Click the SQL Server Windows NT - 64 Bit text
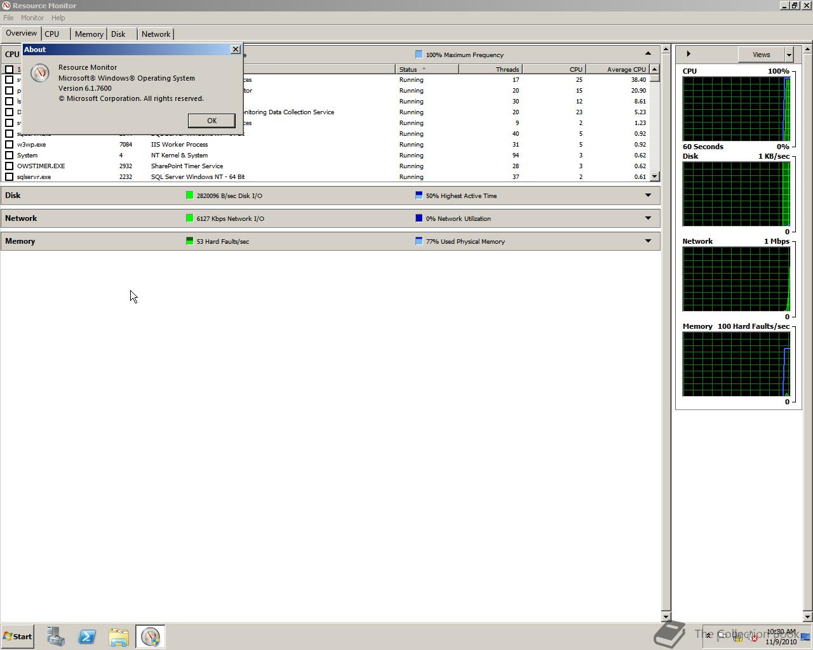 tap(198, 177)
